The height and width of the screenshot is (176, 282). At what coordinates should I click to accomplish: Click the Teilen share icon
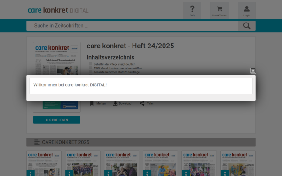(142, 103)
